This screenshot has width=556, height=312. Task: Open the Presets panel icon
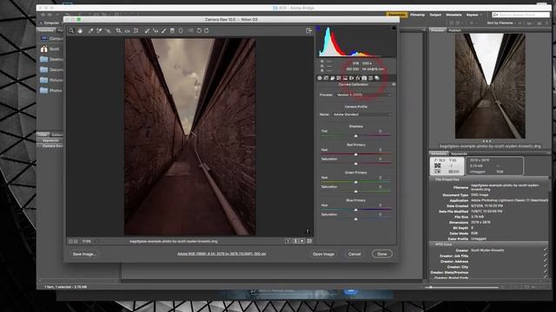coord(371,78)
